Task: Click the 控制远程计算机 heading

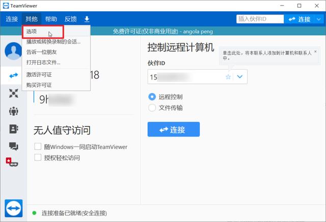Action: (181, 47)
